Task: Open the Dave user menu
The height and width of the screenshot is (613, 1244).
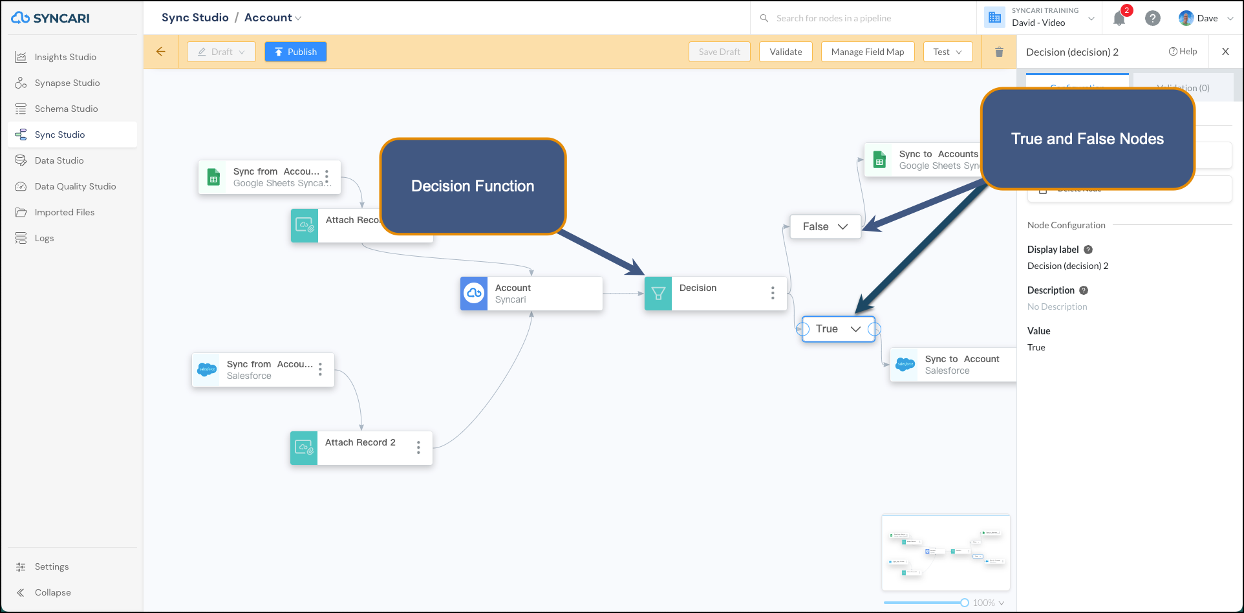Action: pyautogui.click(x=1206, y=18)
